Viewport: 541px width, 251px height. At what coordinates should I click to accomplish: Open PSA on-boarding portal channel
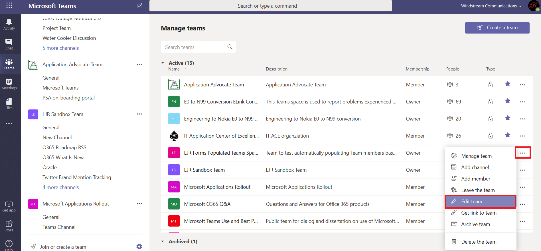tap(68, 98)
